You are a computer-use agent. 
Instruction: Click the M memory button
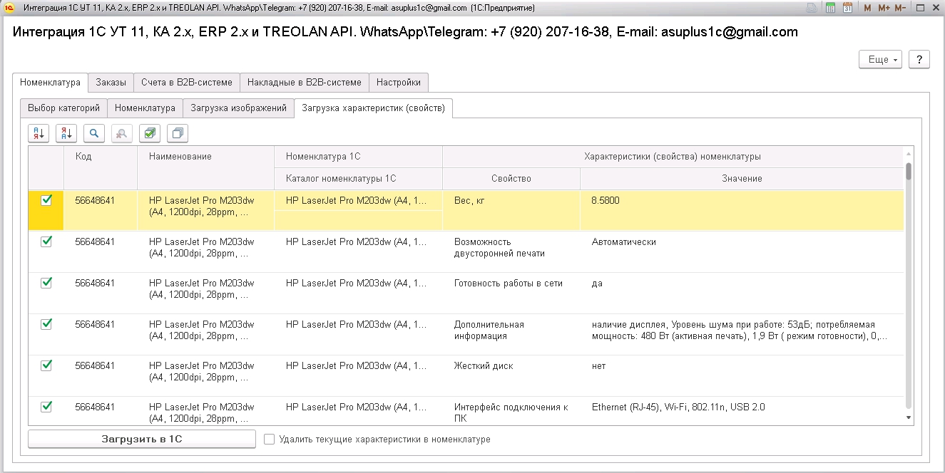point(867,8)
